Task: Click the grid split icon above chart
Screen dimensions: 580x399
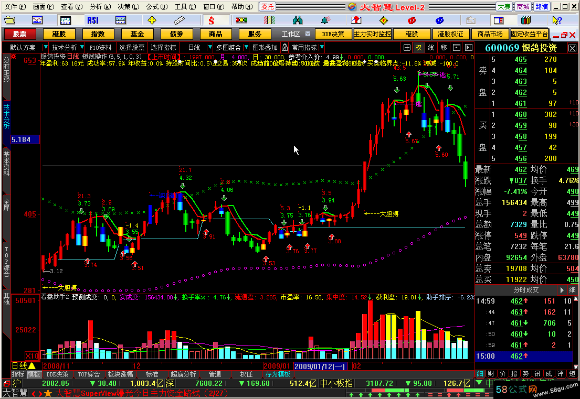Action: [407, 47]
